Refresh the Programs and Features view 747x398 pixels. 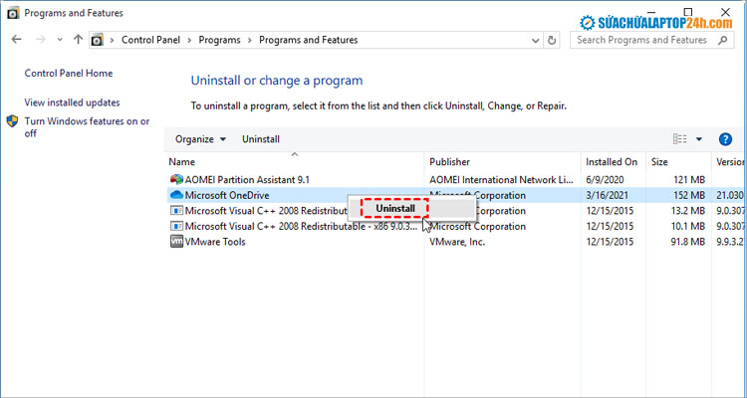[552, 41]
